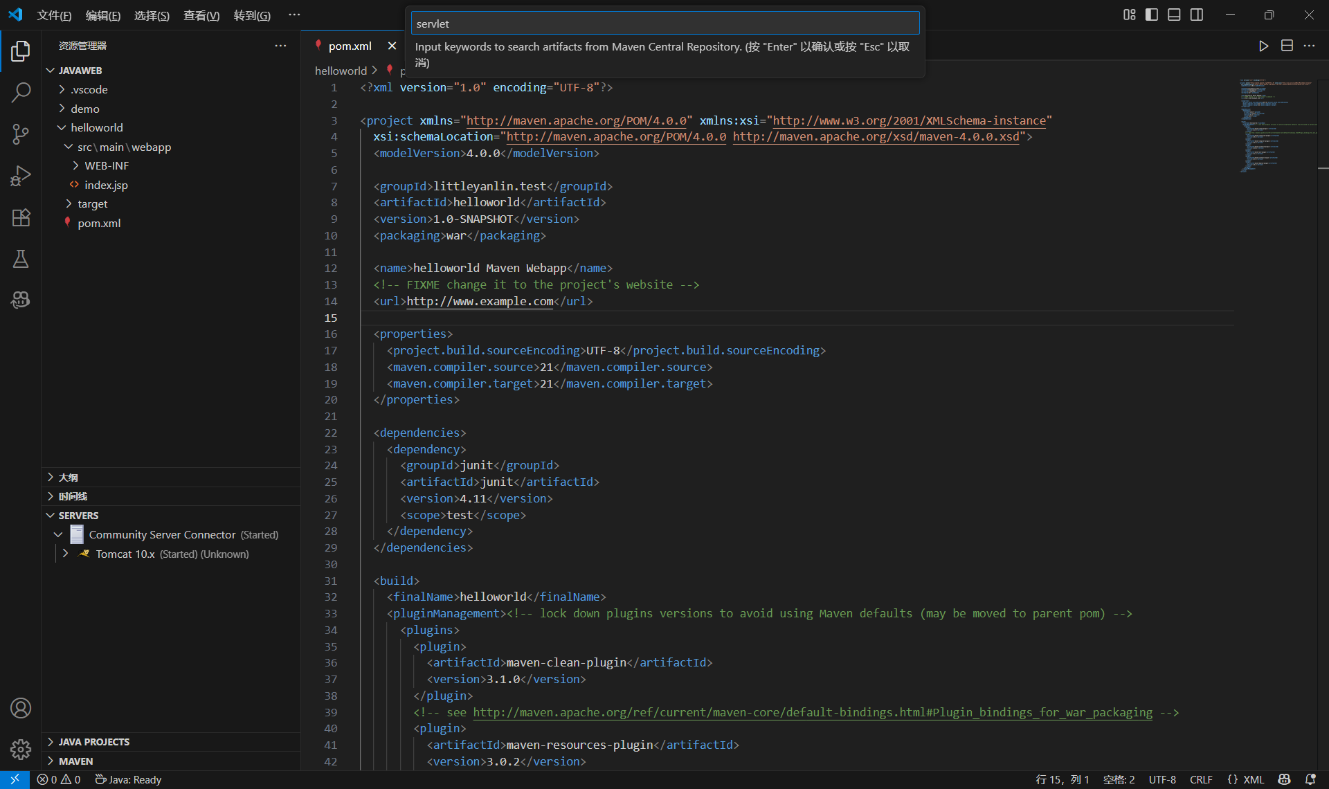The image size is (1329, 789).
Task: Click the servlet search input field
Action: pos(664,24)
